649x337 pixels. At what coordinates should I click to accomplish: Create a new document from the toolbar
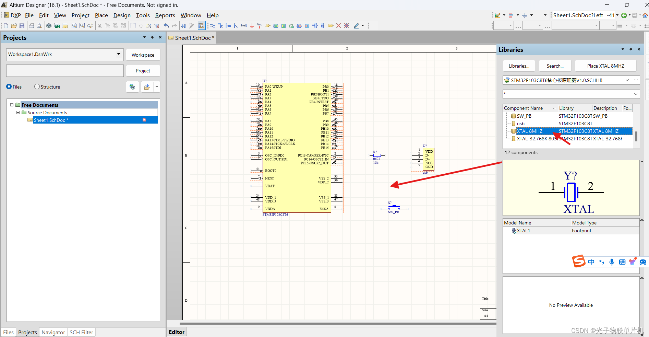click(x=6, y=26)
